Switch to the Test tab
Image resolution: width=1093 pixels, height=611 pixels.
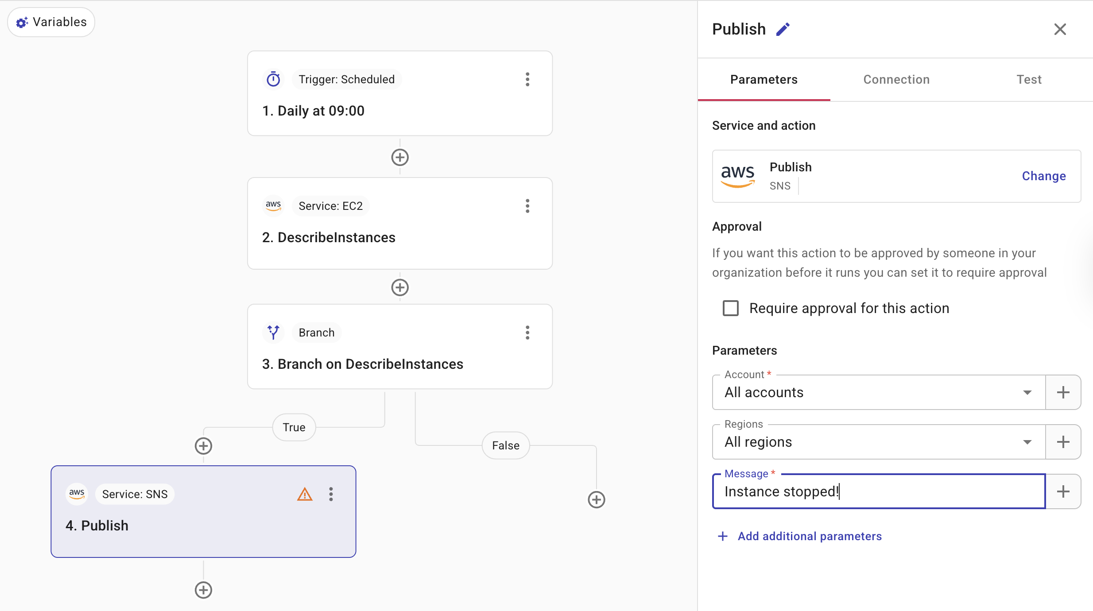[1028, 80]
